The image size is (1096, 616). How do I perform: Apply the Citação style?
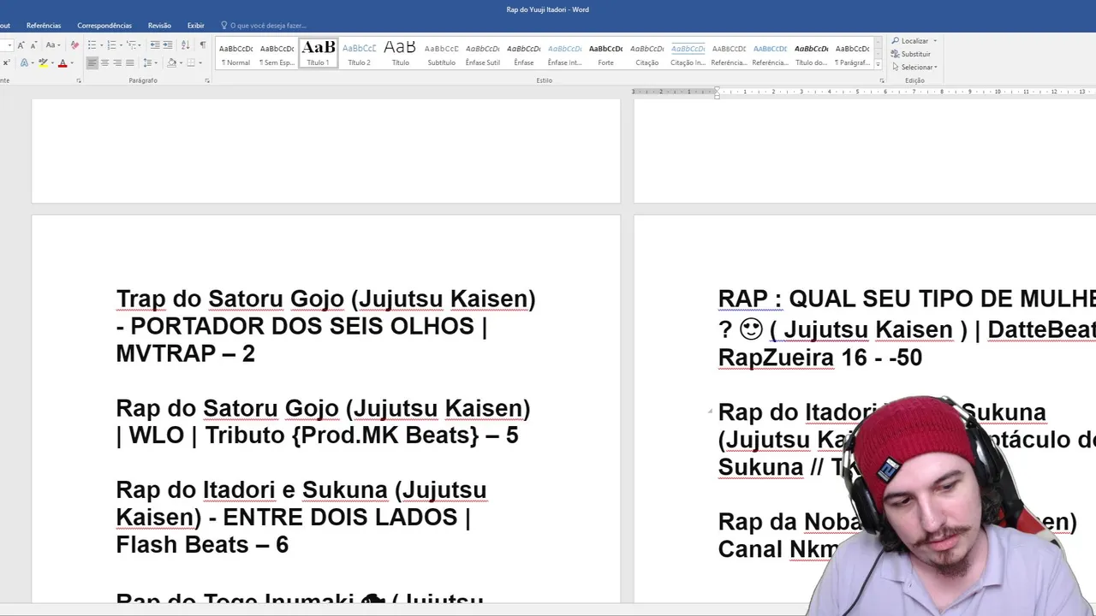tap(646, 54)
